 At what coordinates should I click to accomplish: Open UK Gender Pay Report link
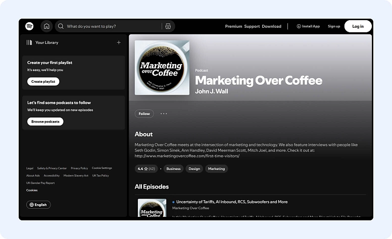(40, 183)
